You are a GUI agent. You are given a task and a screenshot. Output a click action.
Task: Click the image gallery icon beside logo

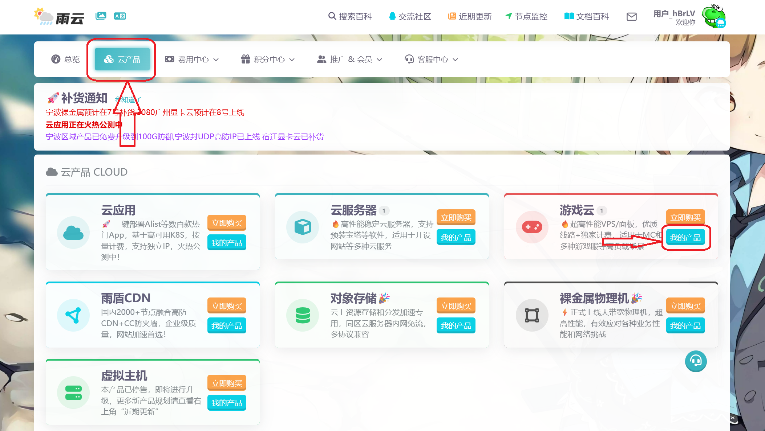click(x=101, y=16)
